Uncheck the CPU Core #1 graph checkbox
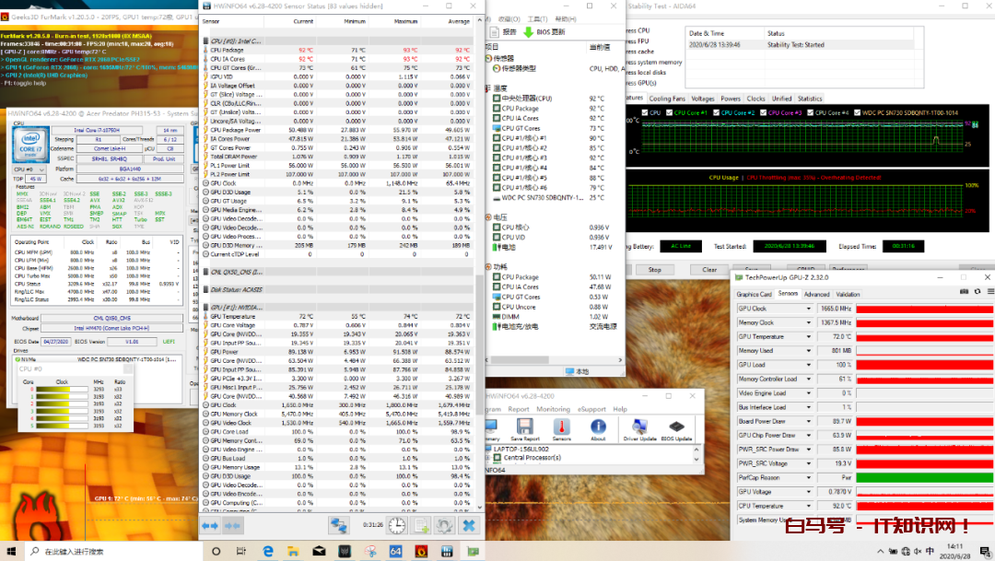995x561 pixels. [668, 112]
